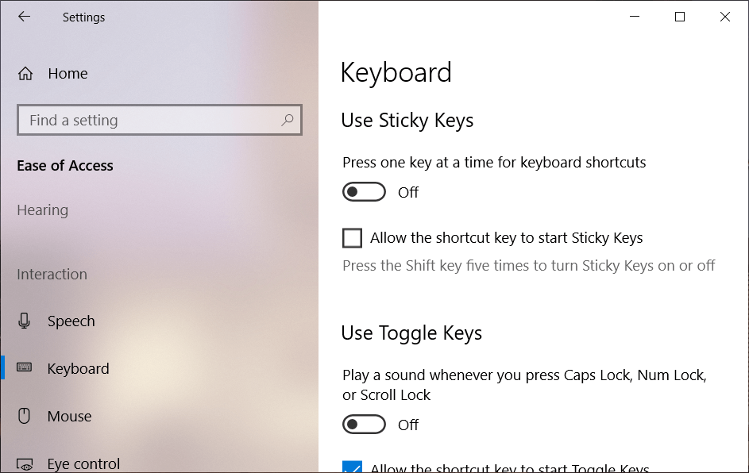Viewport: 749px width, 473px height.
Task: Turn on the Sticky Keys toggle
Action: [364, 192]
